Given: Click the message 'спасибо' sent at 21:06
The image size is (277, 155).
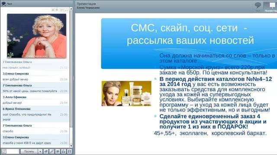Looking at the screenshot, I should tap(8, 131).
